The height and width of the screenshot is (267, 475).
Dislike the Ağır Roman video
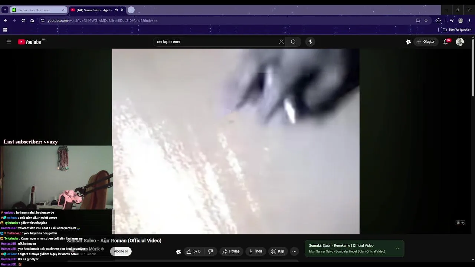[x=210, y=251]
